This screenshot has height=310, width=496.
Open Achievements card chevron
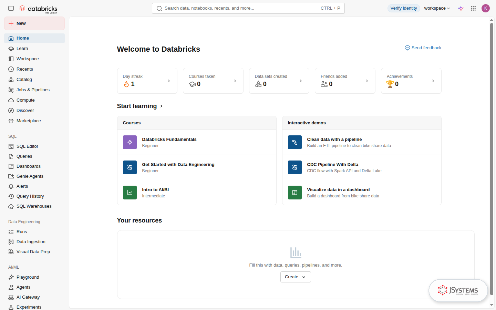433,81
